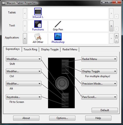Open the Precision Mode dropdown
The image size is (123, 125).
coord(99,84)
